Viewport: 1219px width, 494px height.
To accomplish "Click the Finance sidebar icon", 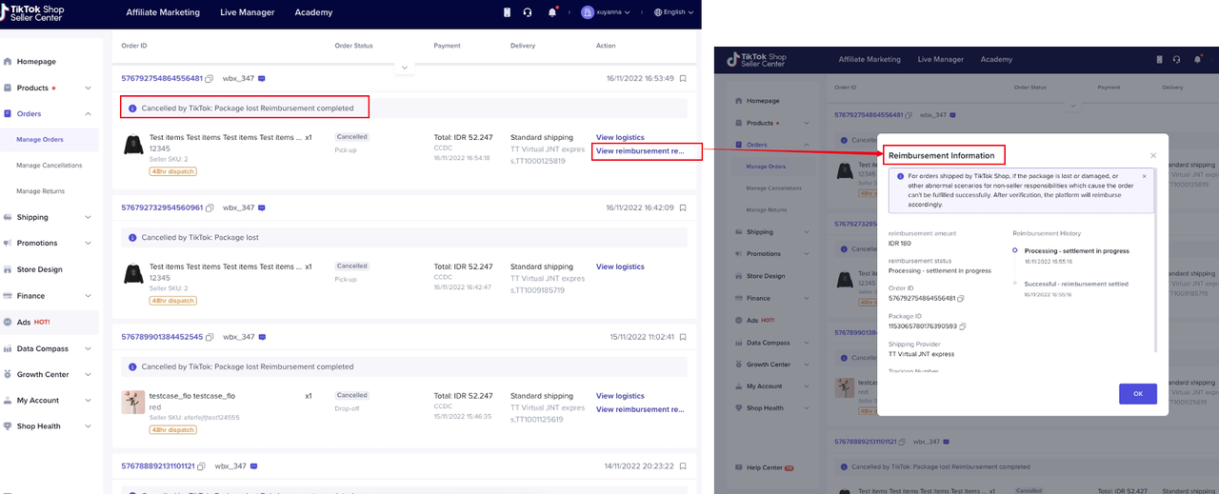I will coord(9,296).
